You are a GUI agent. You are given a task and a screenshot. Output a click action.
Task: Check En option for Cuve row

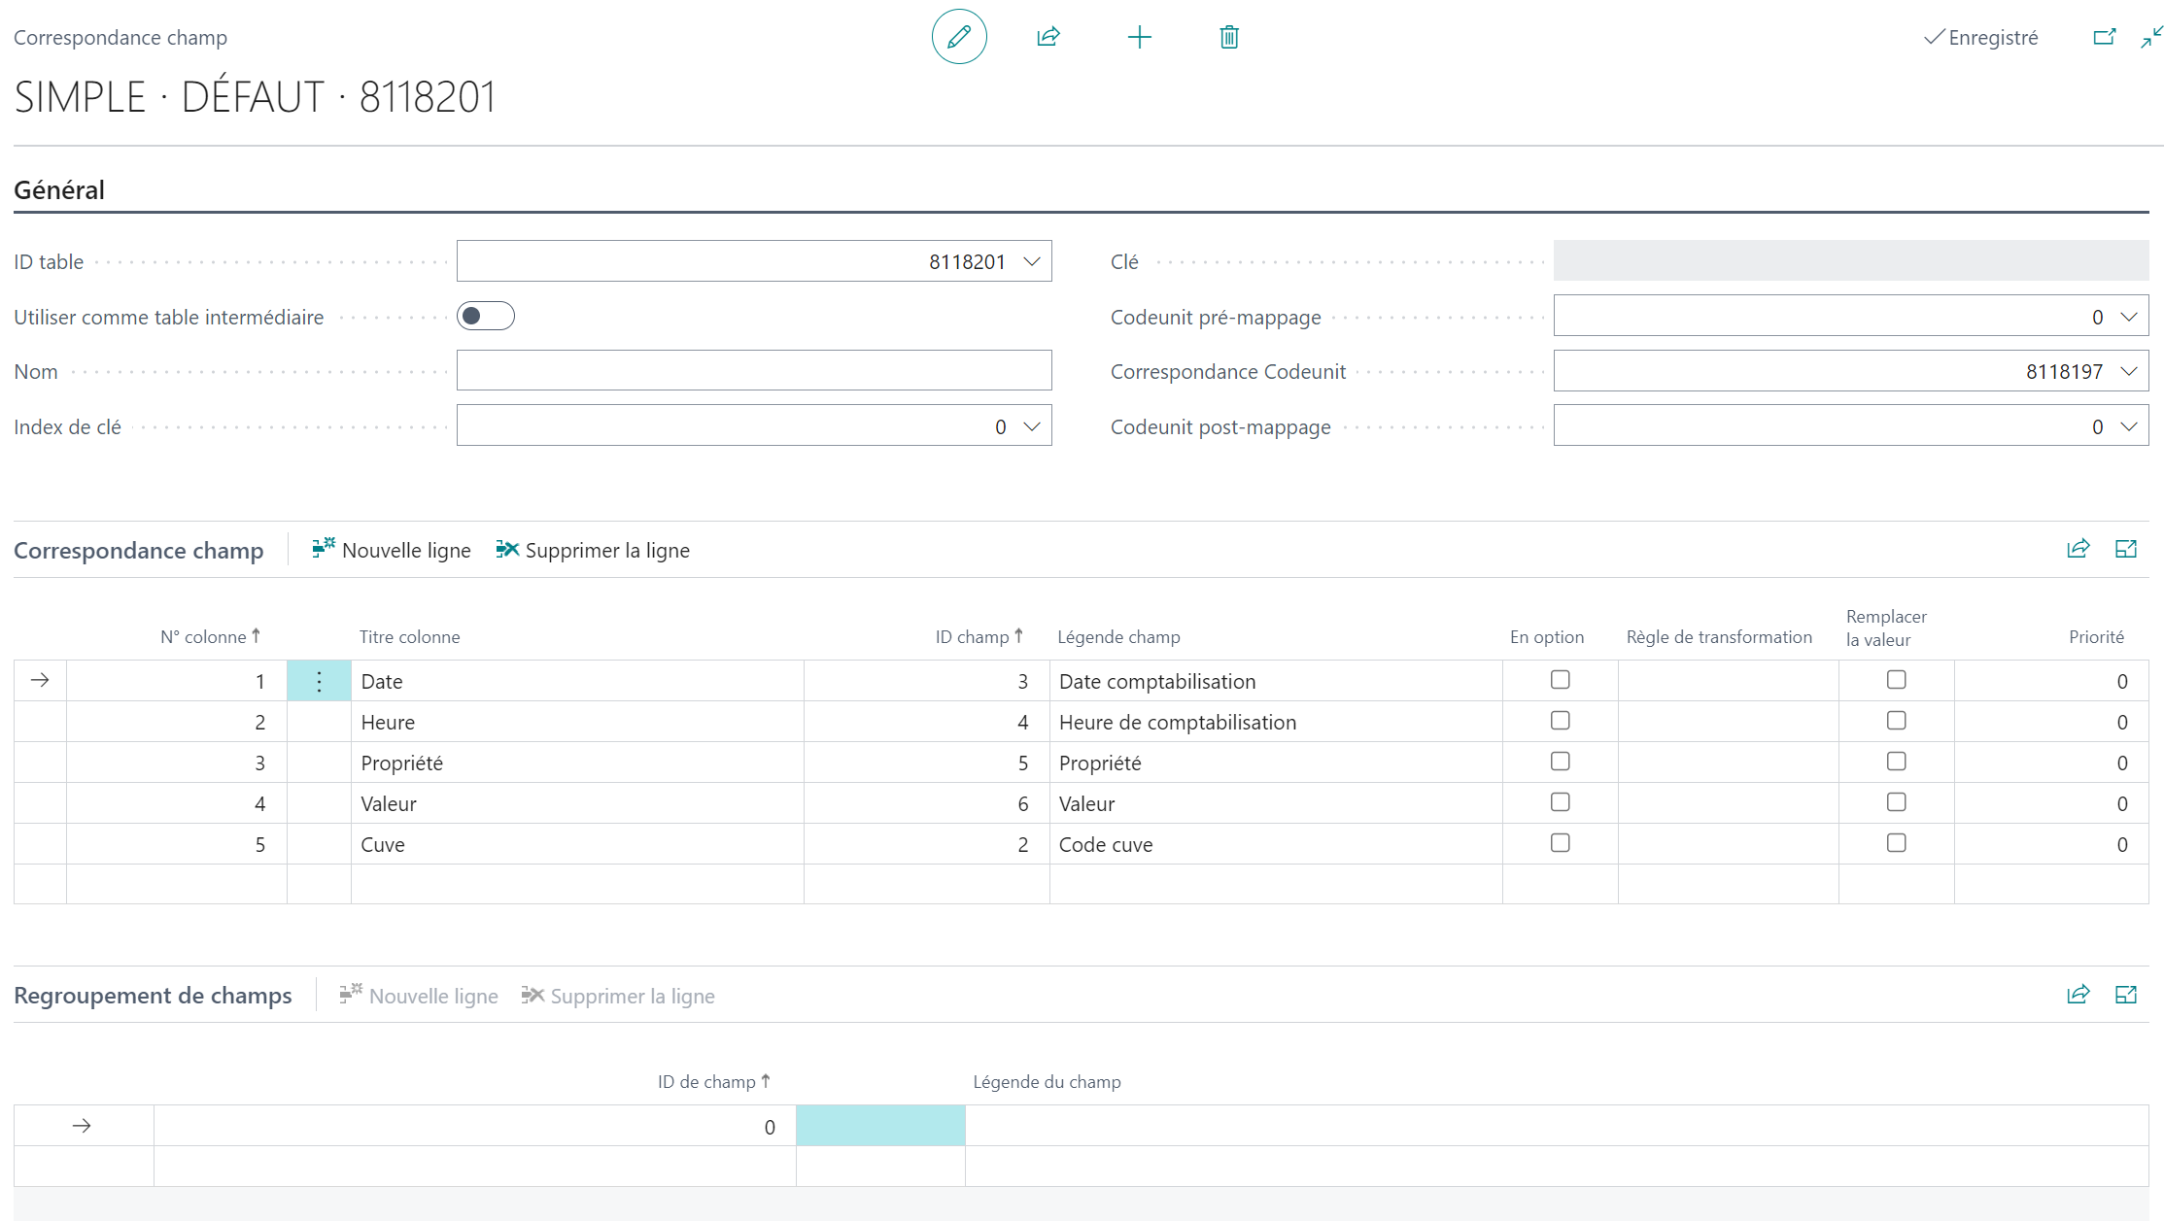point(1560,843)
